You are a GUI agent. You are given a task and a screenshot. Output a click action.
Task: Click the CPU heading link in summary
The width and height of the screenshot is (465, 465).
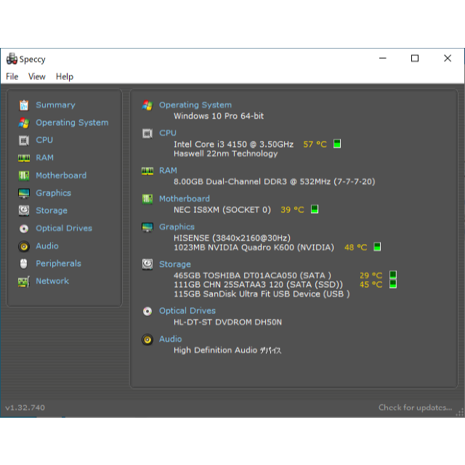point(168,133)
